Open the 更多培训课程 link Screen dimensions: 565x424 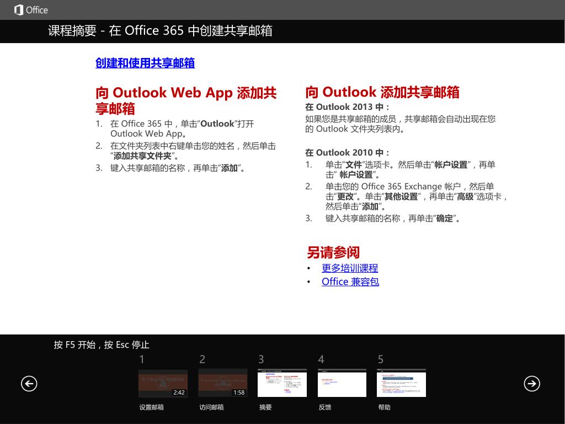(x=350, y=268)
